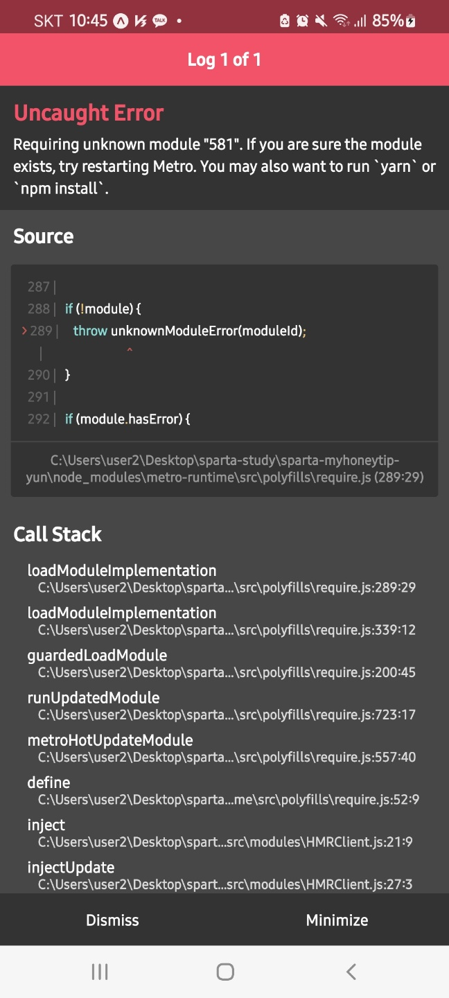The image size is (449, 998).
Task: Dismiss the error log
Action: 112,920
